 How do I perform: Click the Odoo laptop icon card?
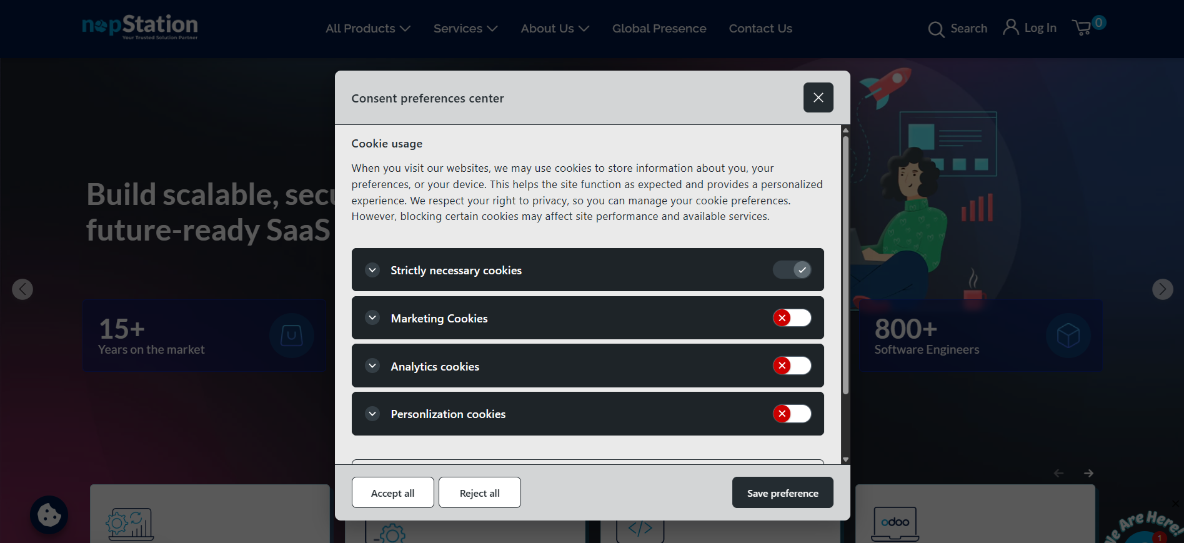(895, 524)
